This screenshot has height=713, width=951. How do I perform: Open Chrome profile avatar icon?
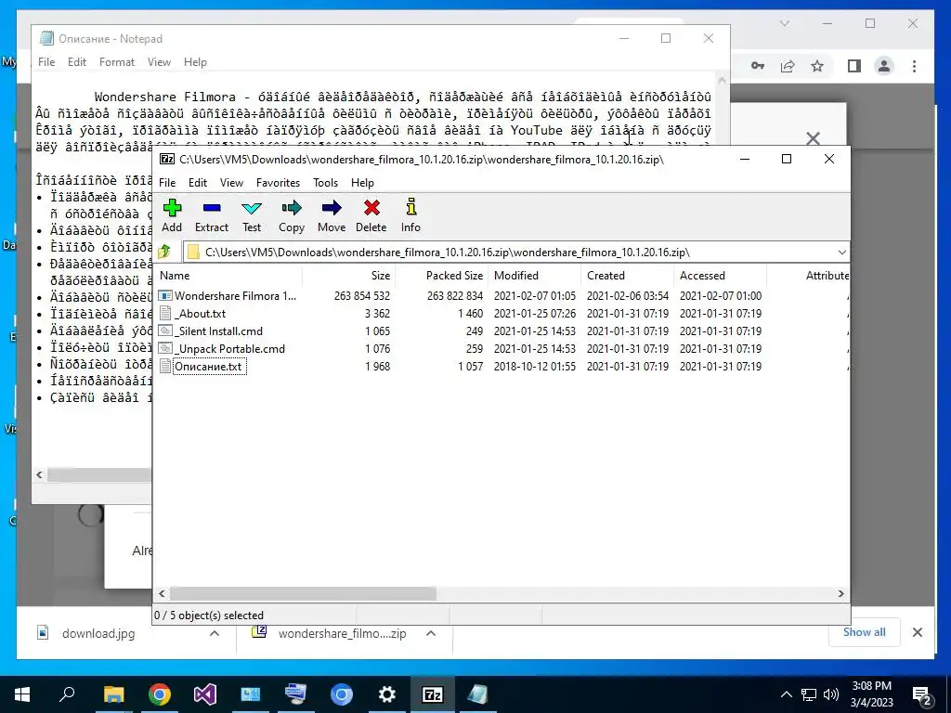[884, 66]
